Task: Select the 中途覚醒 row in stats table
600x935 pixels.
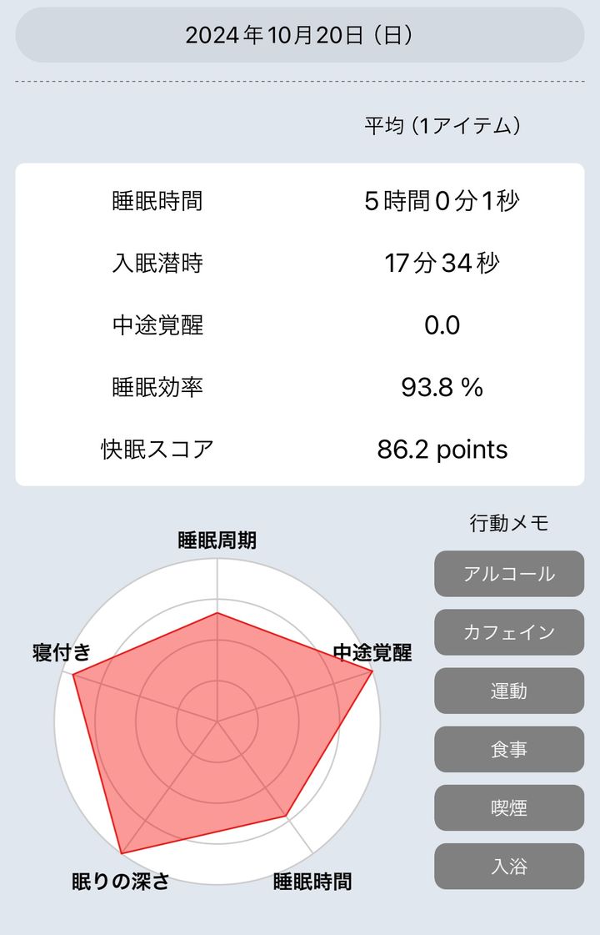Action: 300,325
